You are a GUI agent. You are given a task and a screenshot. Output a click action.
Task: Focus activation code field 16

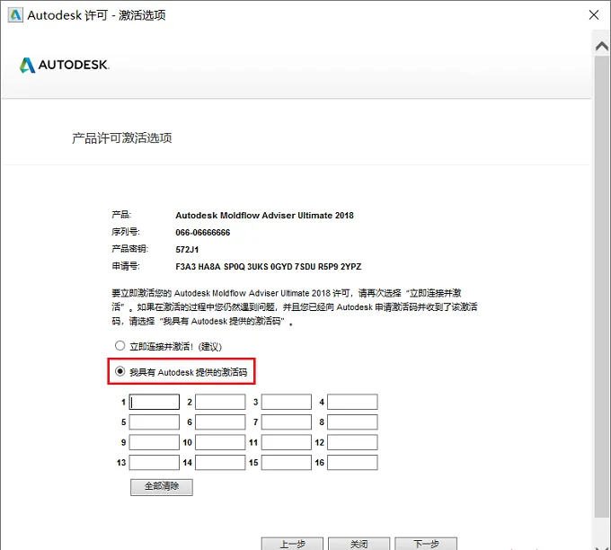(x=352, y=463)
